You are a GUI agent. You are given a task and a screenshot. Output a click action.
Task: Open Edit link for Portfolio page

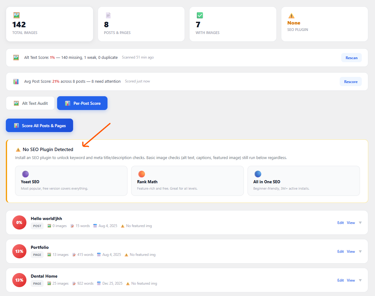[x=341, y=252]
